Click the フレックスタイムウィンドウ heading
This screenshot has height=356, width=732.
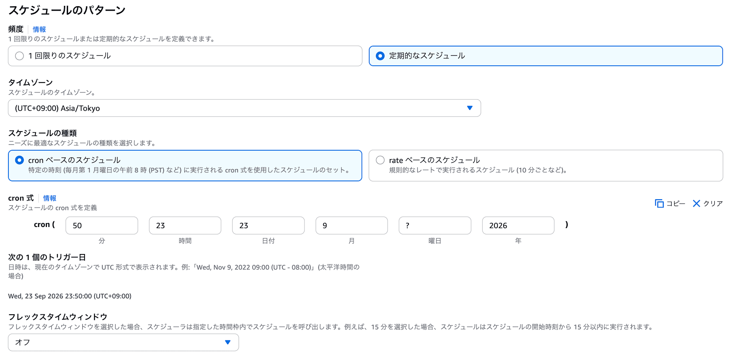tap(58, 317)
